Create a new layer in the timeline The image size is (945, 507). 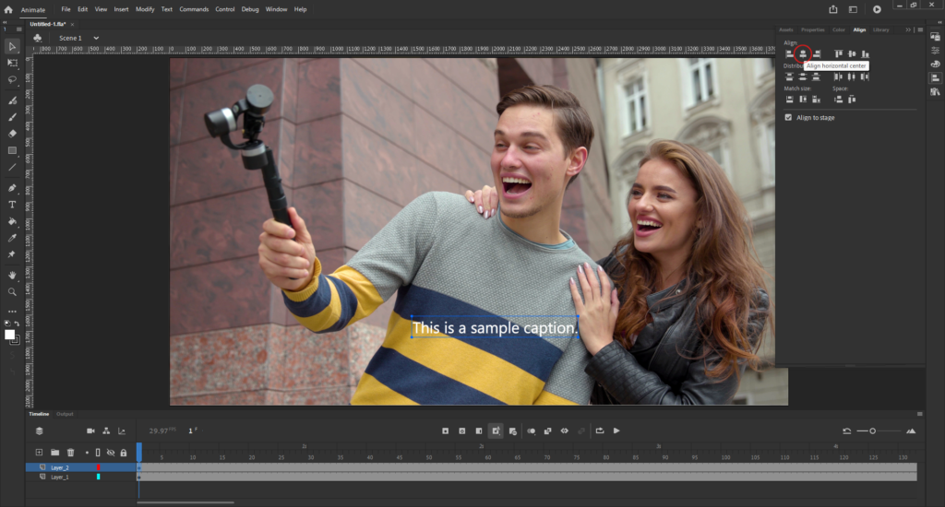pyautogui.click(x=39, y=453)
